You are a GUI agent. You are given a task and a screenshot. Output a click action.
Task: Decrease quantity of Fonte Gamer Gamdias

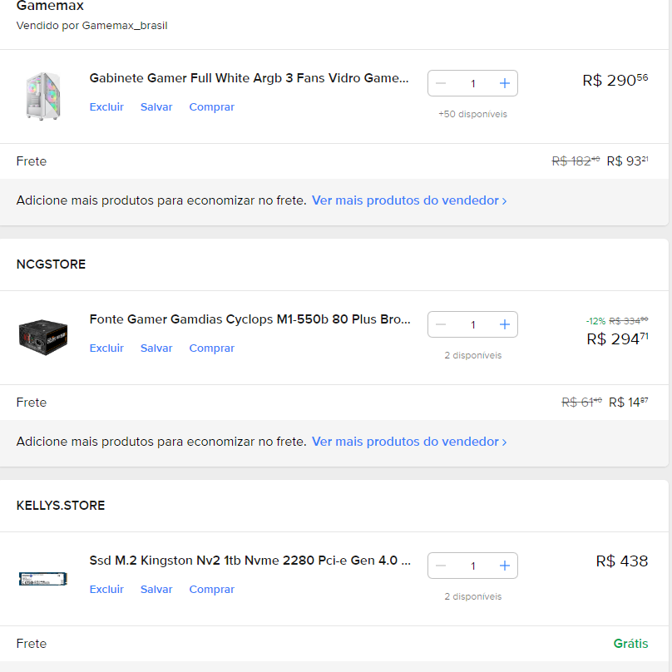[441, 324]
